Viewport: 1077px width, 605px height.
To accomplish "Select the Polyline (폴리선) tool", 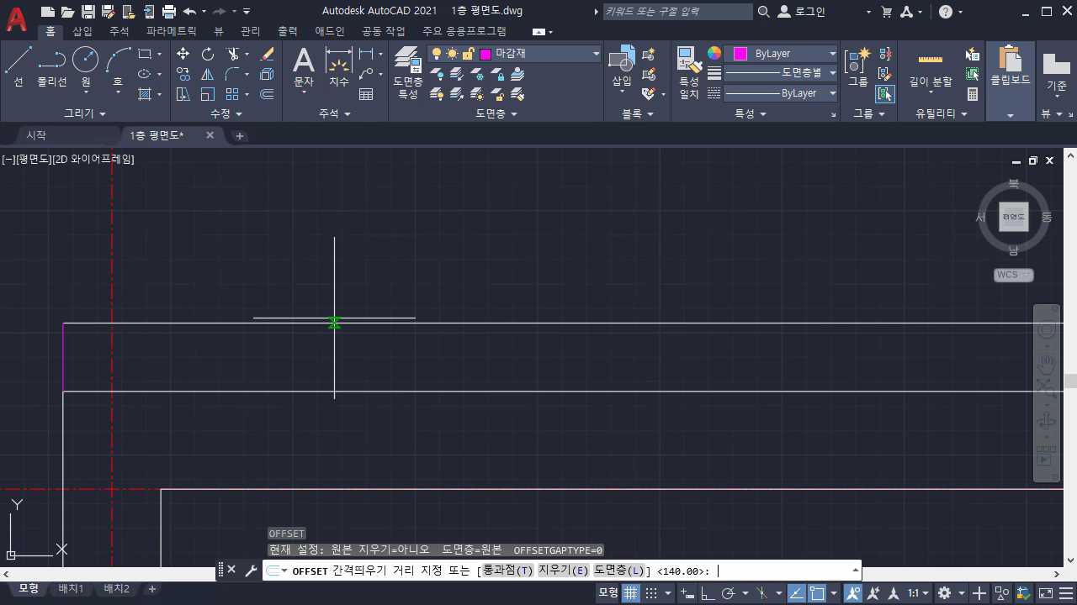I will (52, 67).
